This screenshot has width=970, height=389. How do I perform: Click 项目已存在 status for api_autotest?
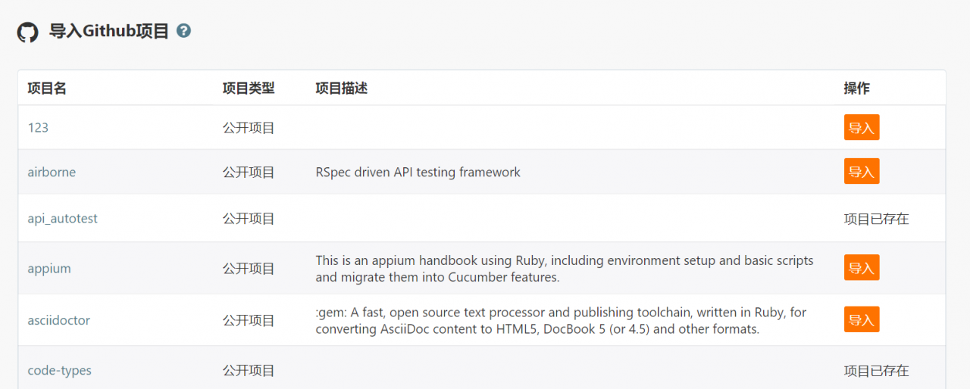click(877, 219)
